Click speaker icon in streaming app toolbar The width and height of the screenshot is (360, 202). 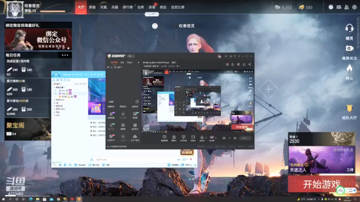(x=211, y=137)
